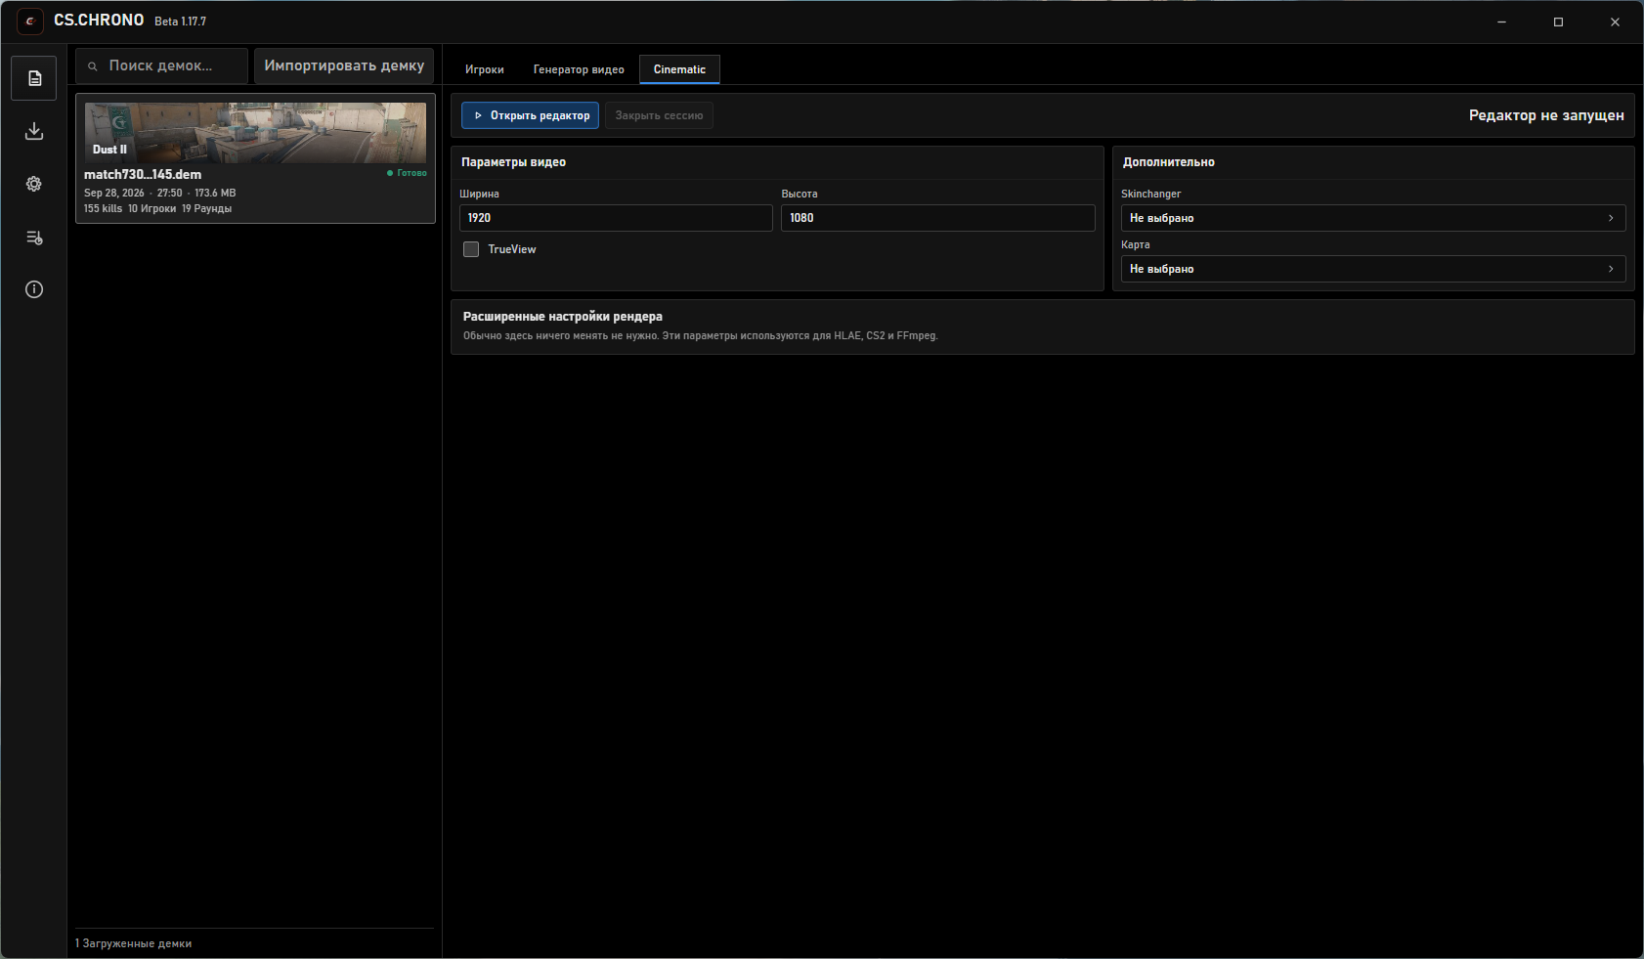
Task: Expand Расширенные настройки рендера section
Action: click(1043, 327)
